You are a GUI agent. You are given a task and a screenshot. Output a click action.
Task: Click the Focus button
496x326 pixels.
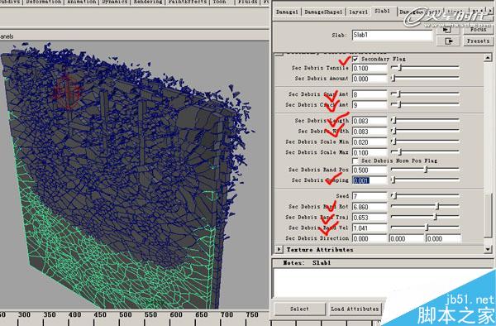click(478, 30)
